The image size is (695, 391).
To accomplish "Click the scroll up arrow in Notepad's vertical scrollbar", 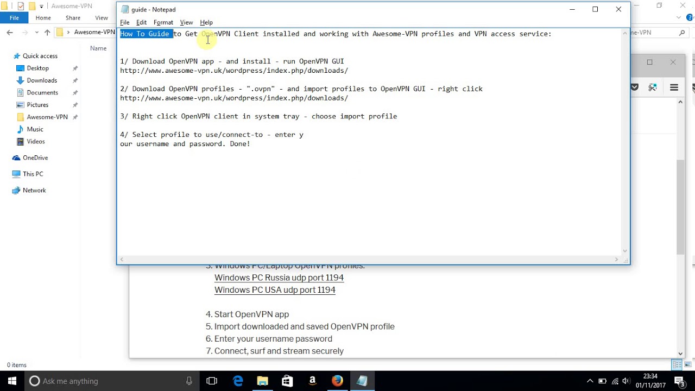I will (625, 33).
